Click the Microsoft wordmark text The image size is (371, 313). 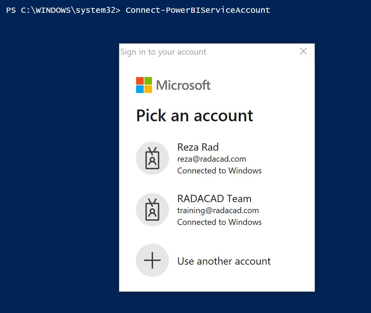point(183,85)
